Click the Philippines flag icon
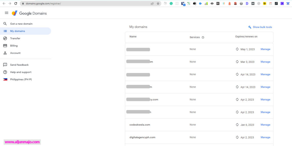292x146 pixels. point(5,79)
